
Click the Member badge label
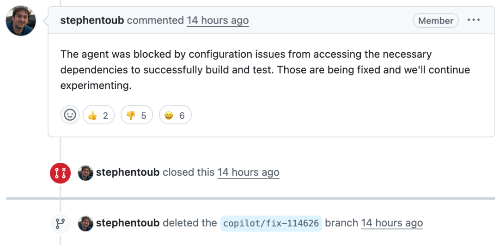pos(435,21)
